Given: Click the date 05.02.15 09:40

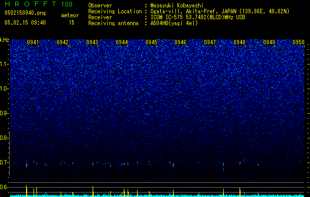Looking at the screenshot, I should tap(25, 23).
